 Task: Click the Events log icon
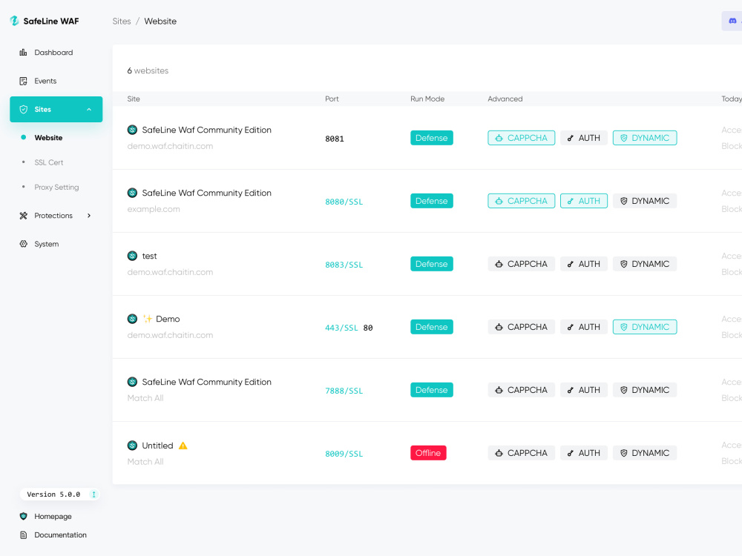click(23, 81)
